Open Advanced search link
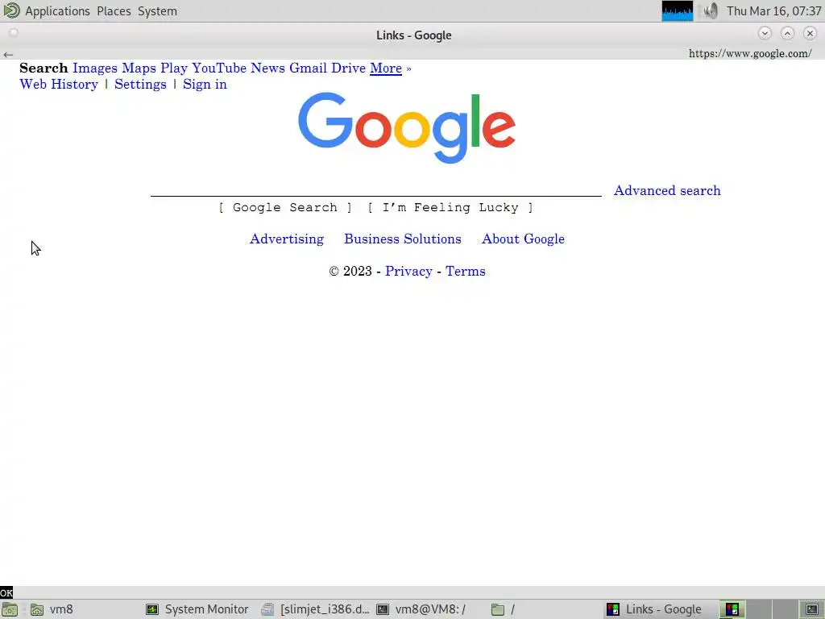Viewport: 825px width, 619px height. click(x=666, y=190)
